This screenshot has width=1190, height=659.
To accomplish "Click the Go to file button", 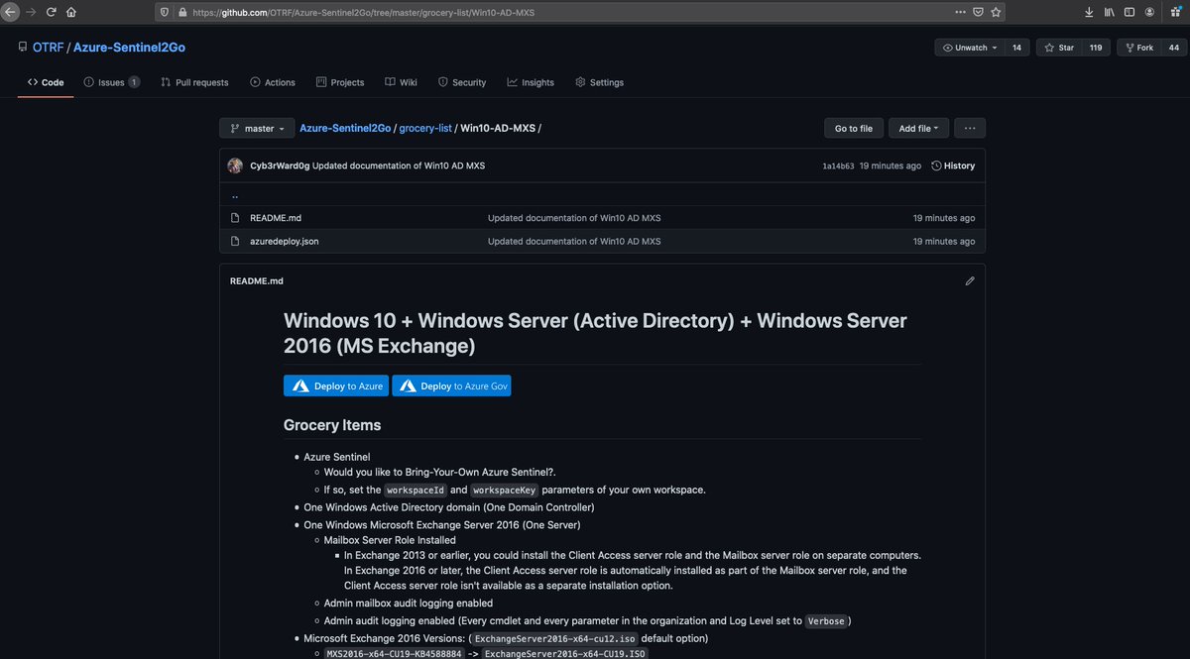I will pos(853,128).
